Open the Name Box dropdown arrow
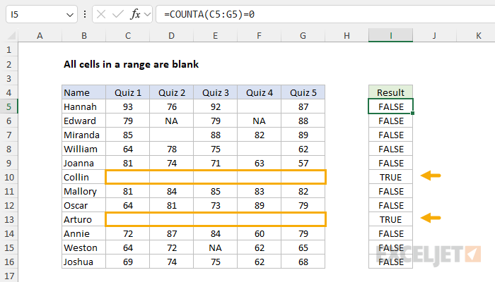The image size is (495, 282). [x=70, y=15]
